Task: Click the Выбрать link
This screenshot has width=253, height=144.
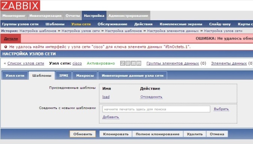Action: pyautogui.click(x=221, y=109)
